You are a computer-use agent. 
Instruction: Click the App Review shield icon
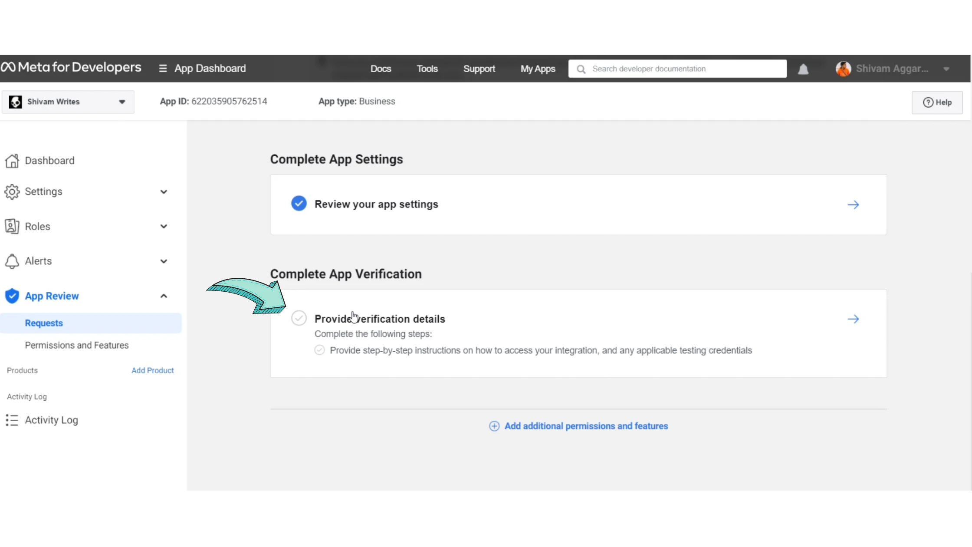(x=12, y=296)
